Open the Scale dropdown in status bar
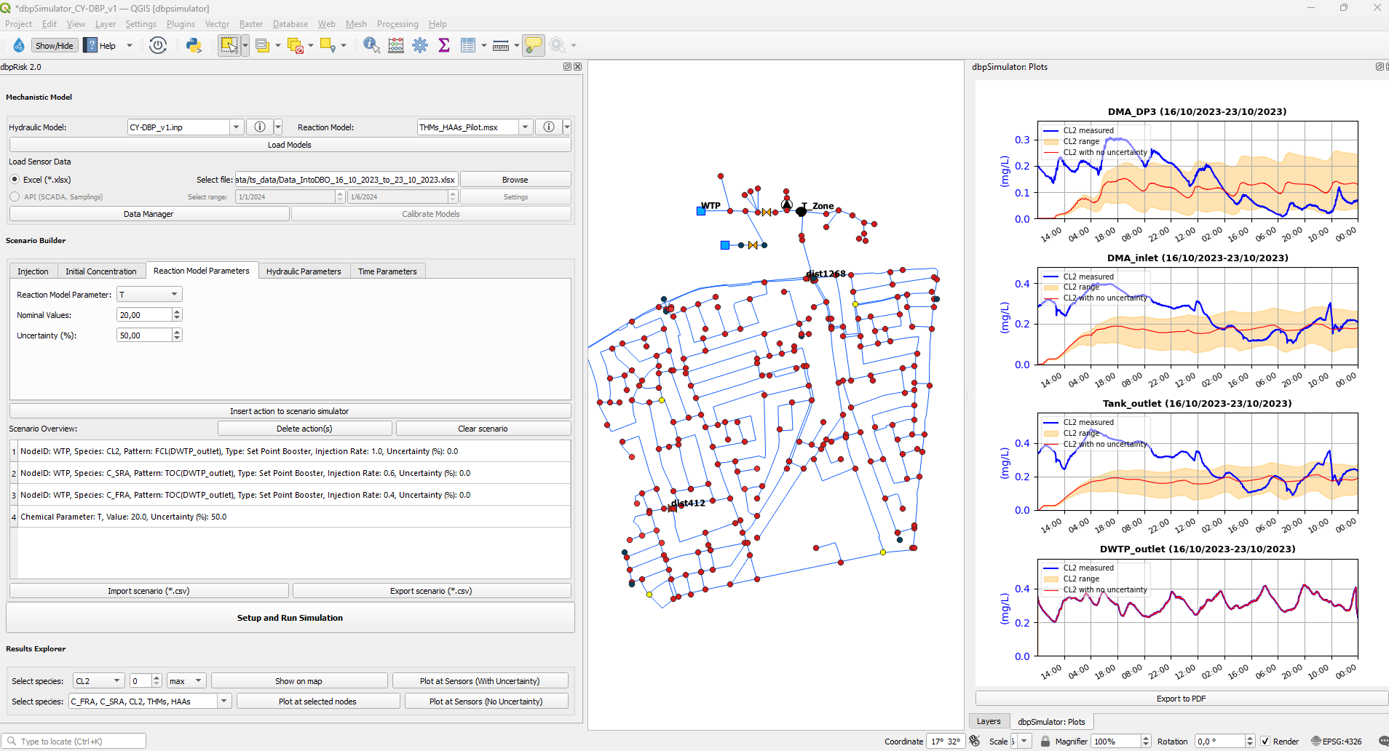 [x=1024, y=741]
